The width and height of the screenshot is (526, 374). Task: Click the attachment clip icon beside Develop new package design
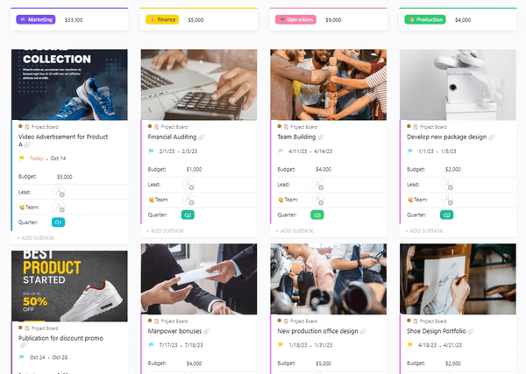click(492, 137)
